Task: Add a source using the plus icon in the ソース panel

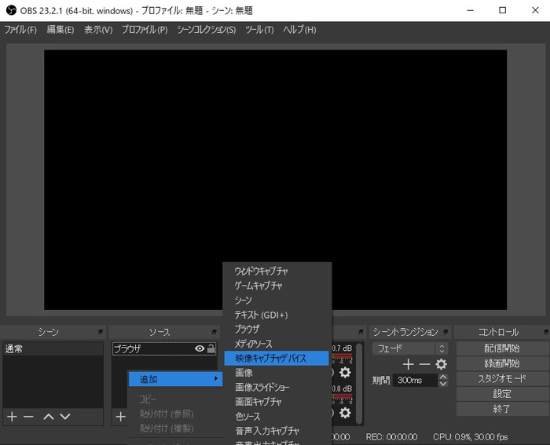Action: click(x=120, y=417)
